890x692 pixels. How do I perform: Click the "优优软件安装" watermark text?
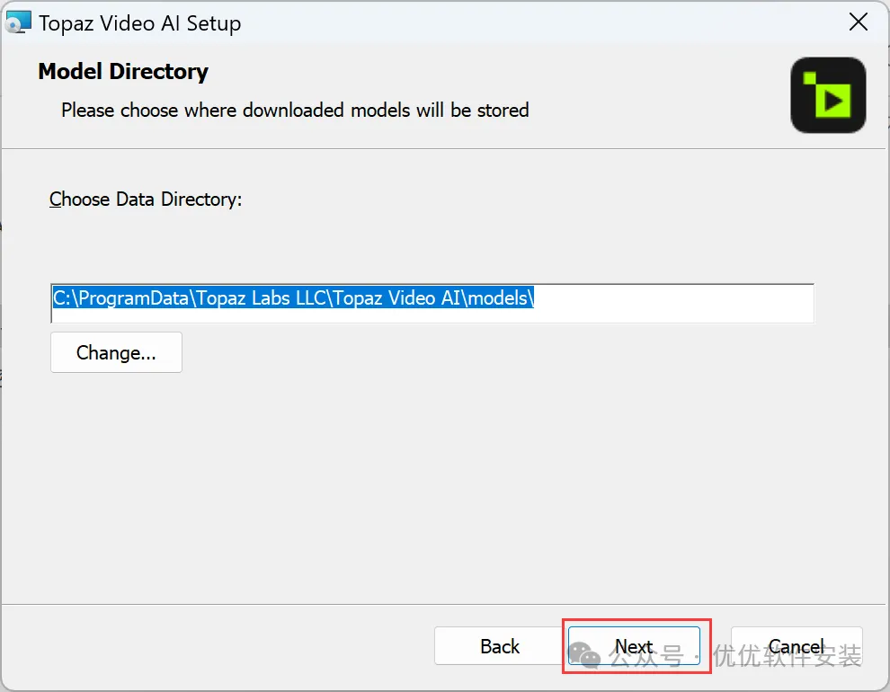point(788,657)
